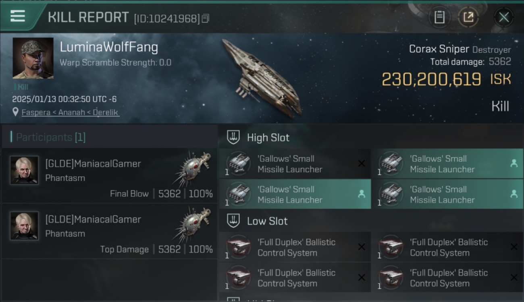Click the Top Damage Phantasm ship icon
The height and width of the screenshot is (302, 524).
193,225
